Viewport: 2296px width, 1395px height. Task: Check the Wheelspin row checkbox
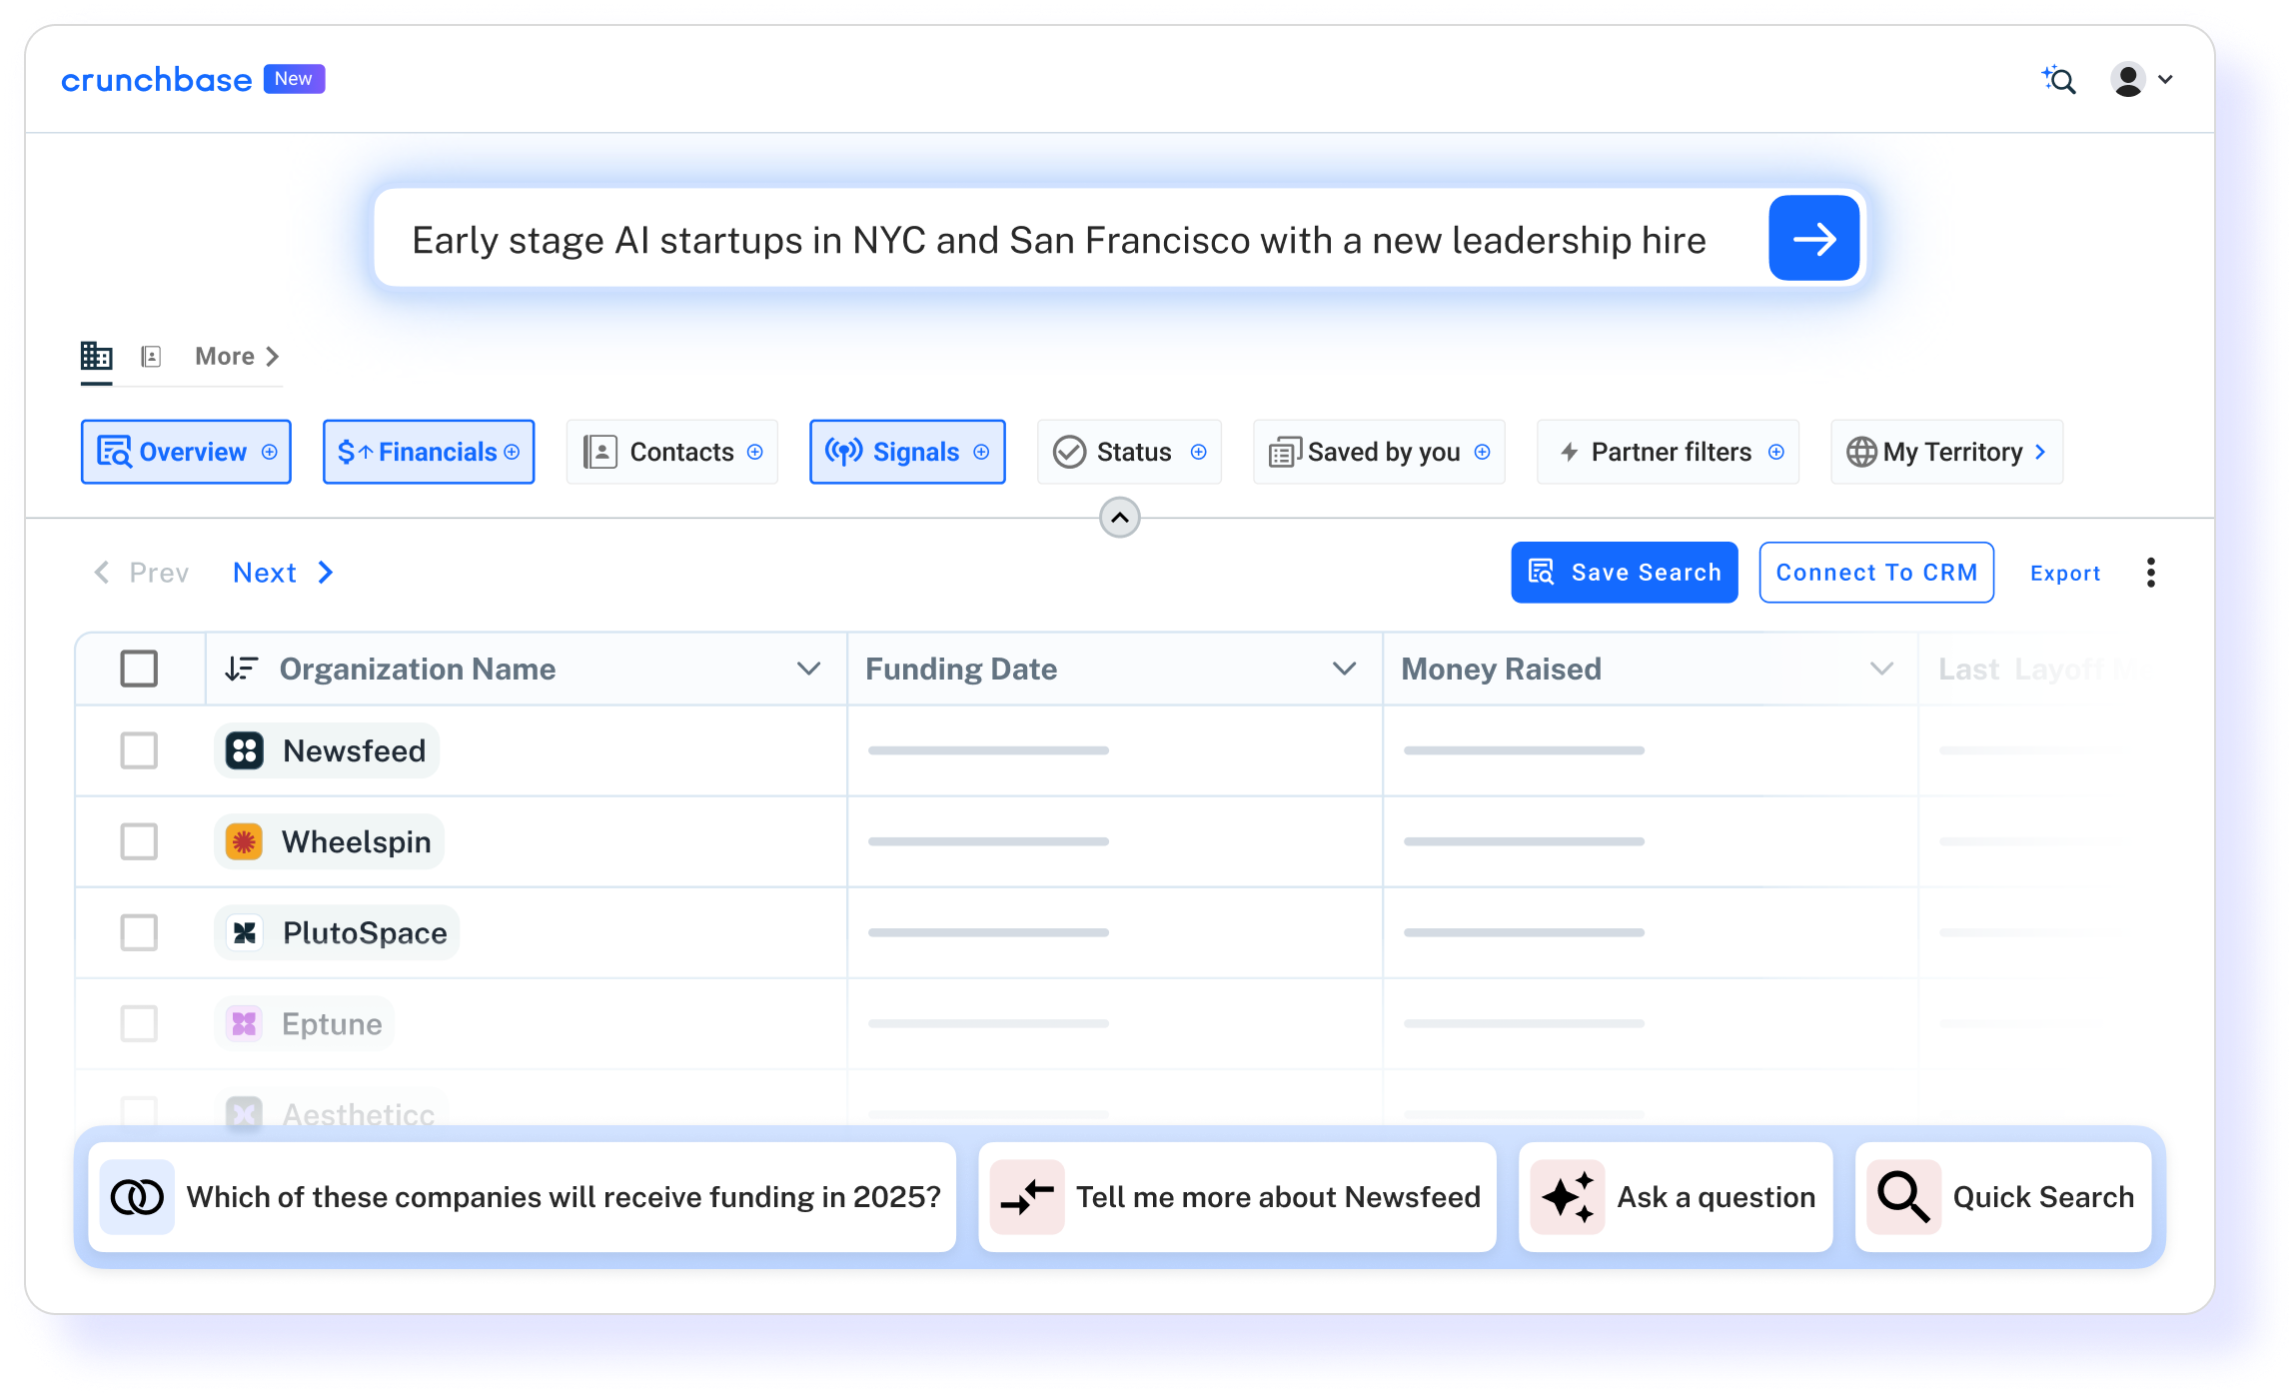[139, 841]
